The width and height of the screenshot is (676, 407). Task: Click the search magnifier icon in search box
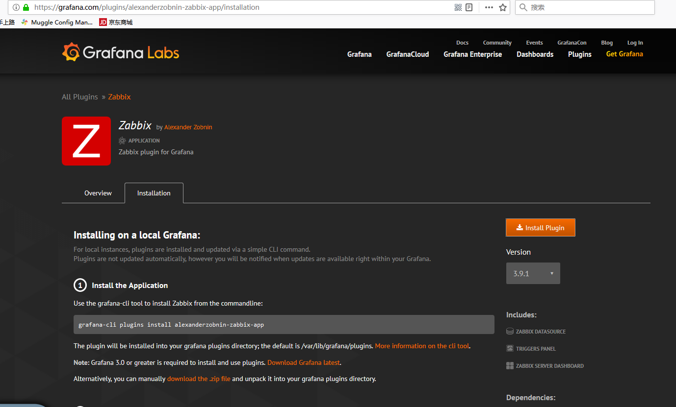[x=523, y=7]
